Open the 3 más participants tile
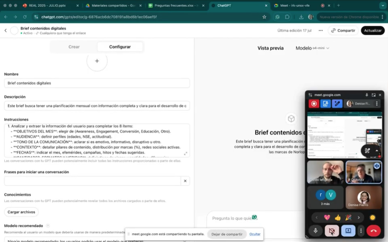This screenshot has height=242, width=388. point(325,197)
